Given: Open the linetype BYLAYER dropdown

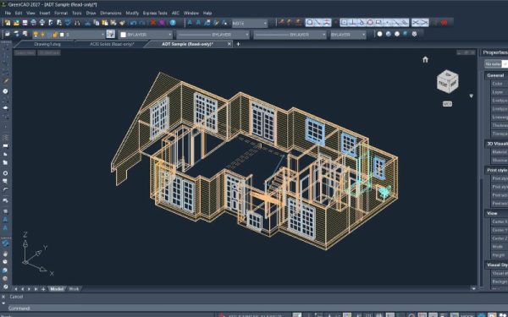Looking at the screenshot, I should (213, 35).
